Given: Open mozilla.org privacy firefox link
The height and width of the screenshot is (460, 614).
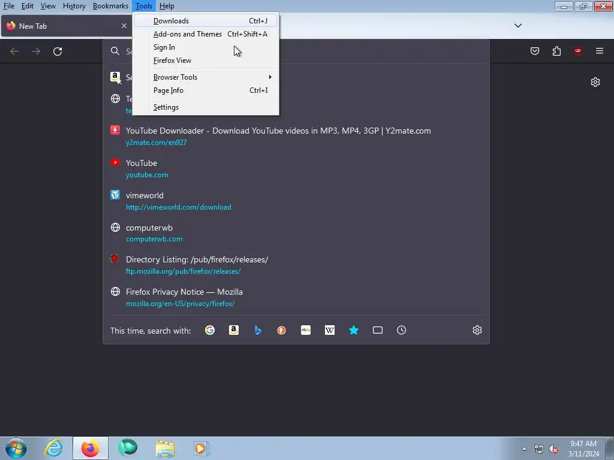Looking at the screenshot, I should [x=180, y=304].
